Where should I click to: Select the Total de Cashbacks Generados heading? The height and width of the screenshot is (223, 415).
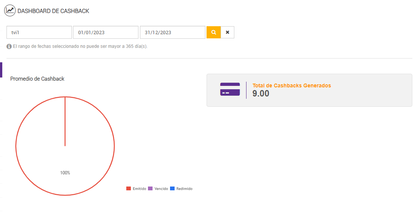292,85
